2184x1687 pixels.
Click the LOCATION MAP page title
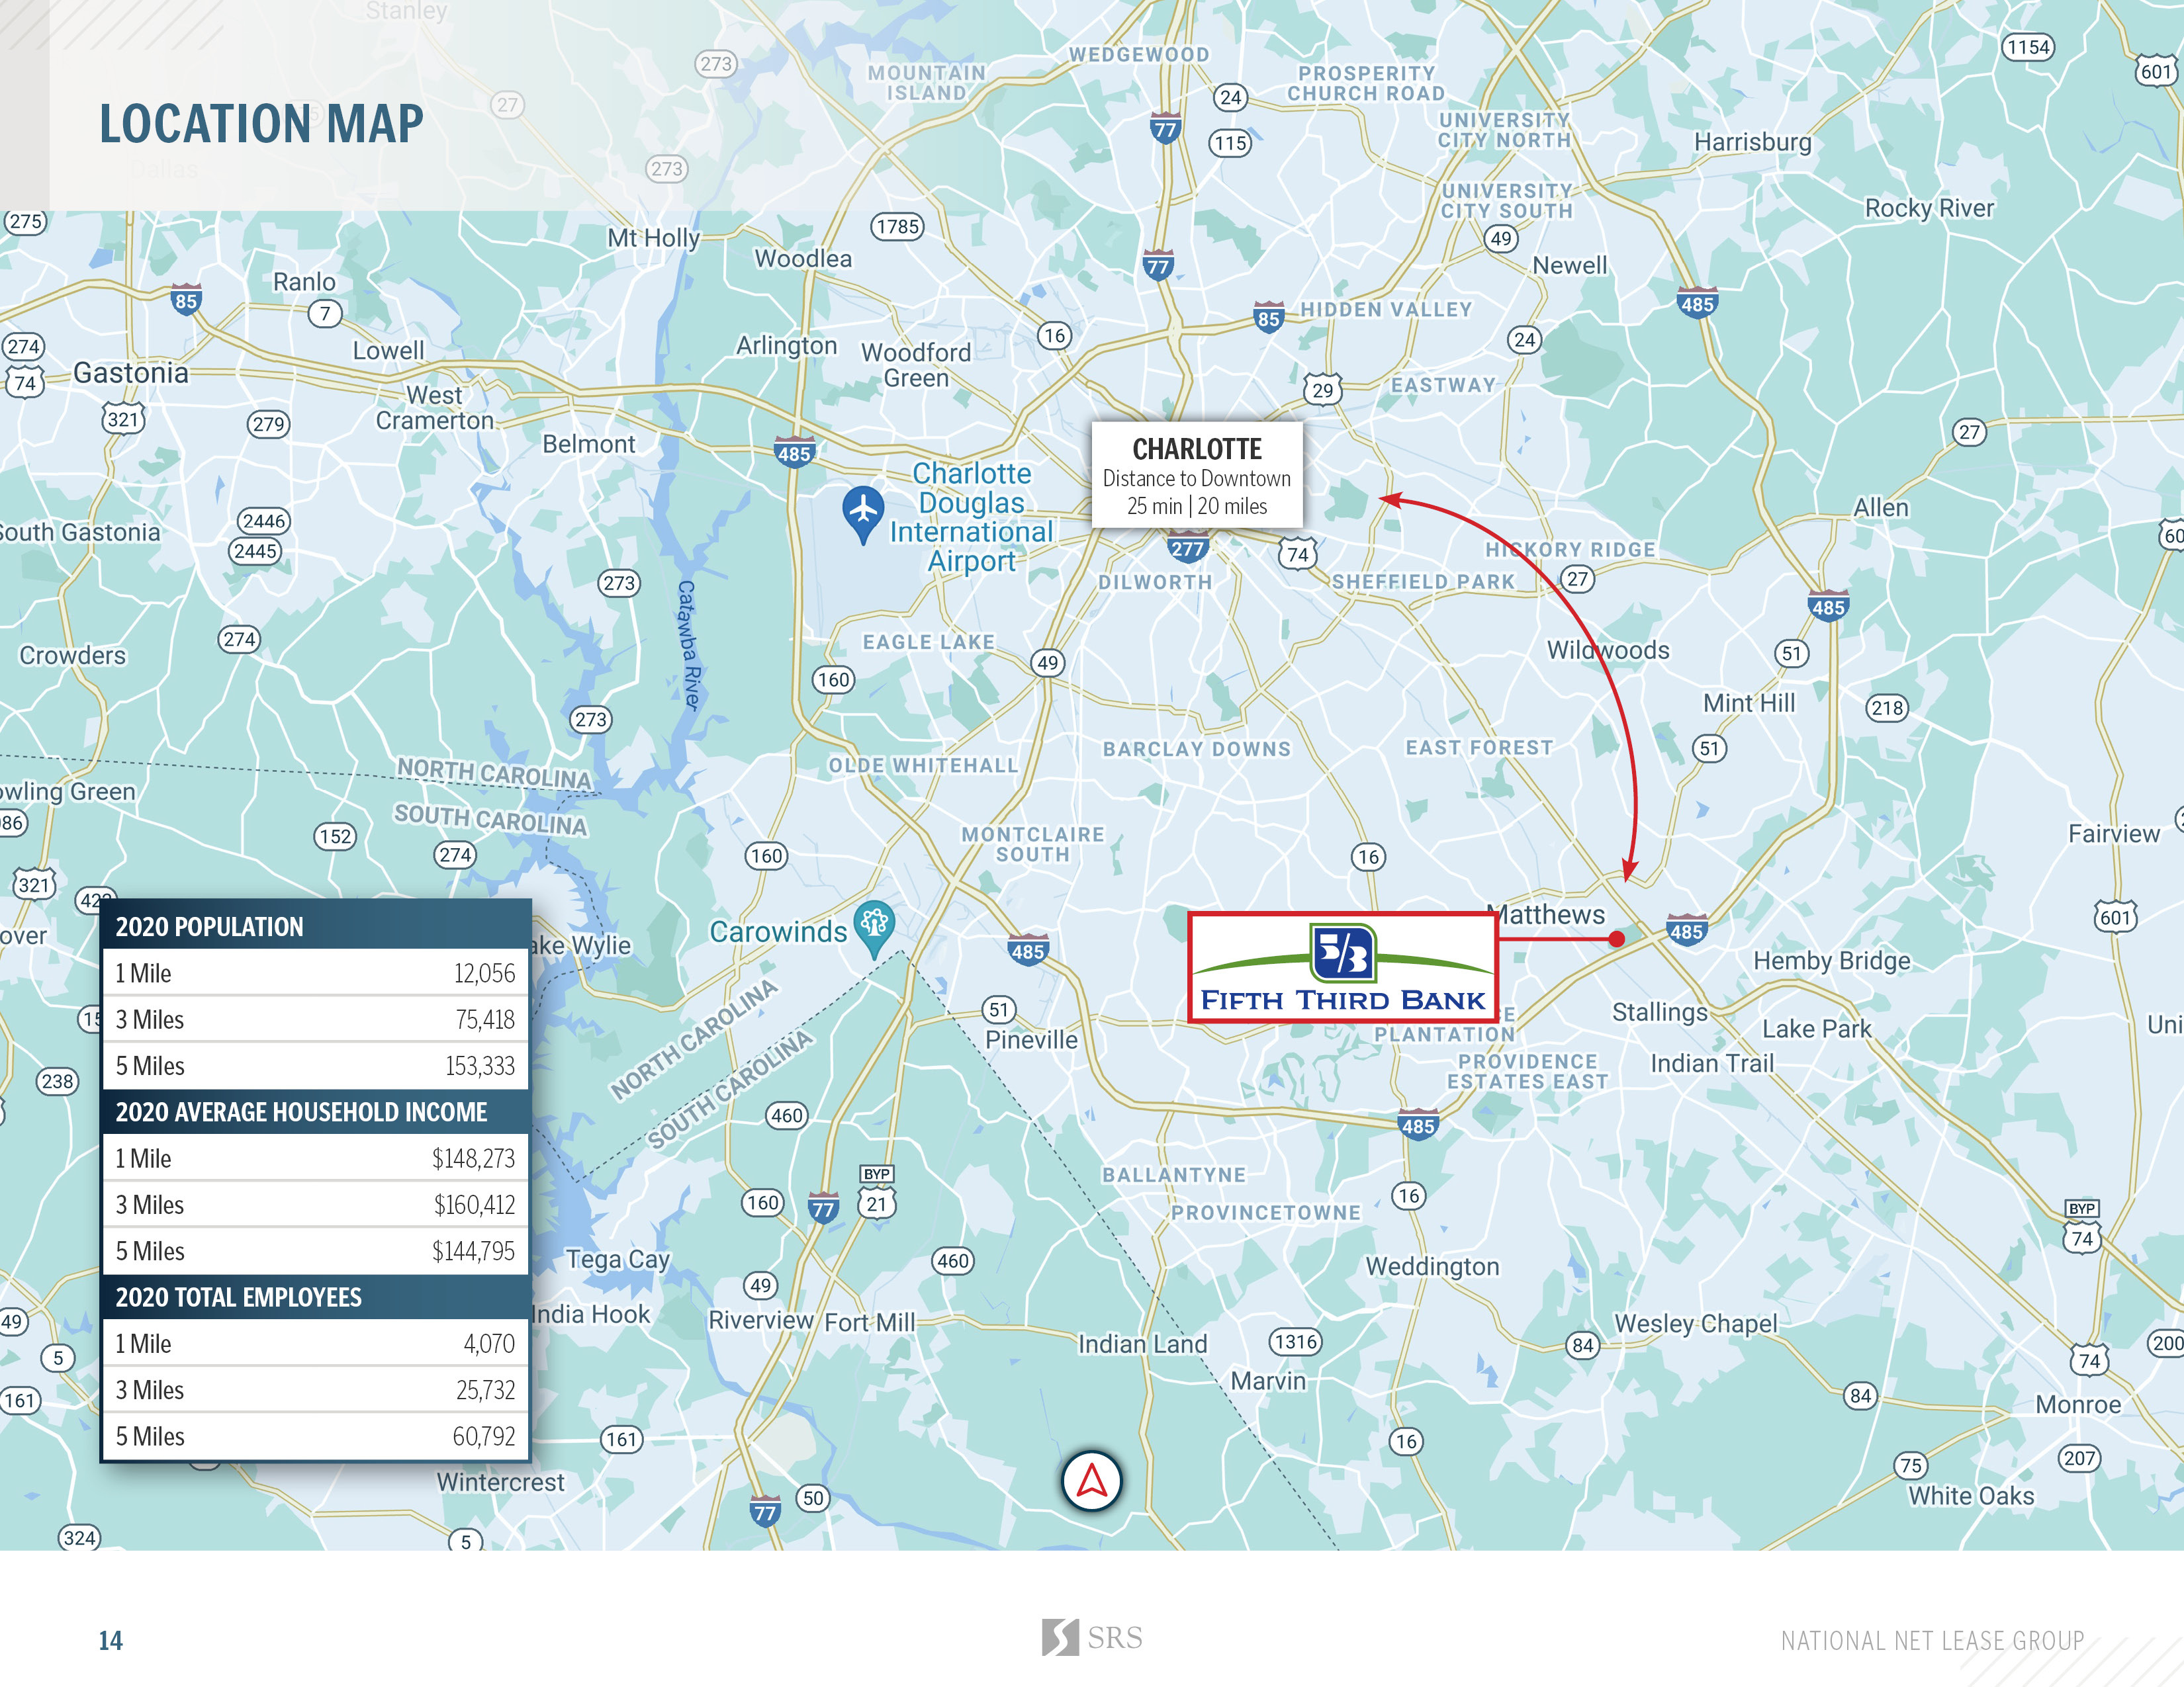click(261, 124)
